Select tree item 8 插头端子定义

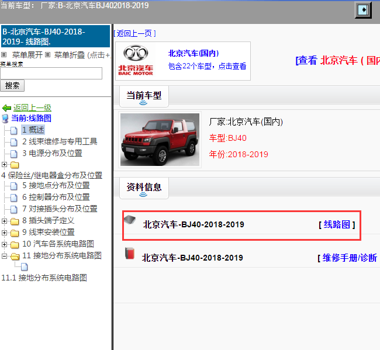coord(48,220)
